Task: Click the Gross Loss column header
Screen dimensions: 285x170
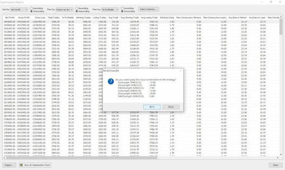Action: coord(40,18)
